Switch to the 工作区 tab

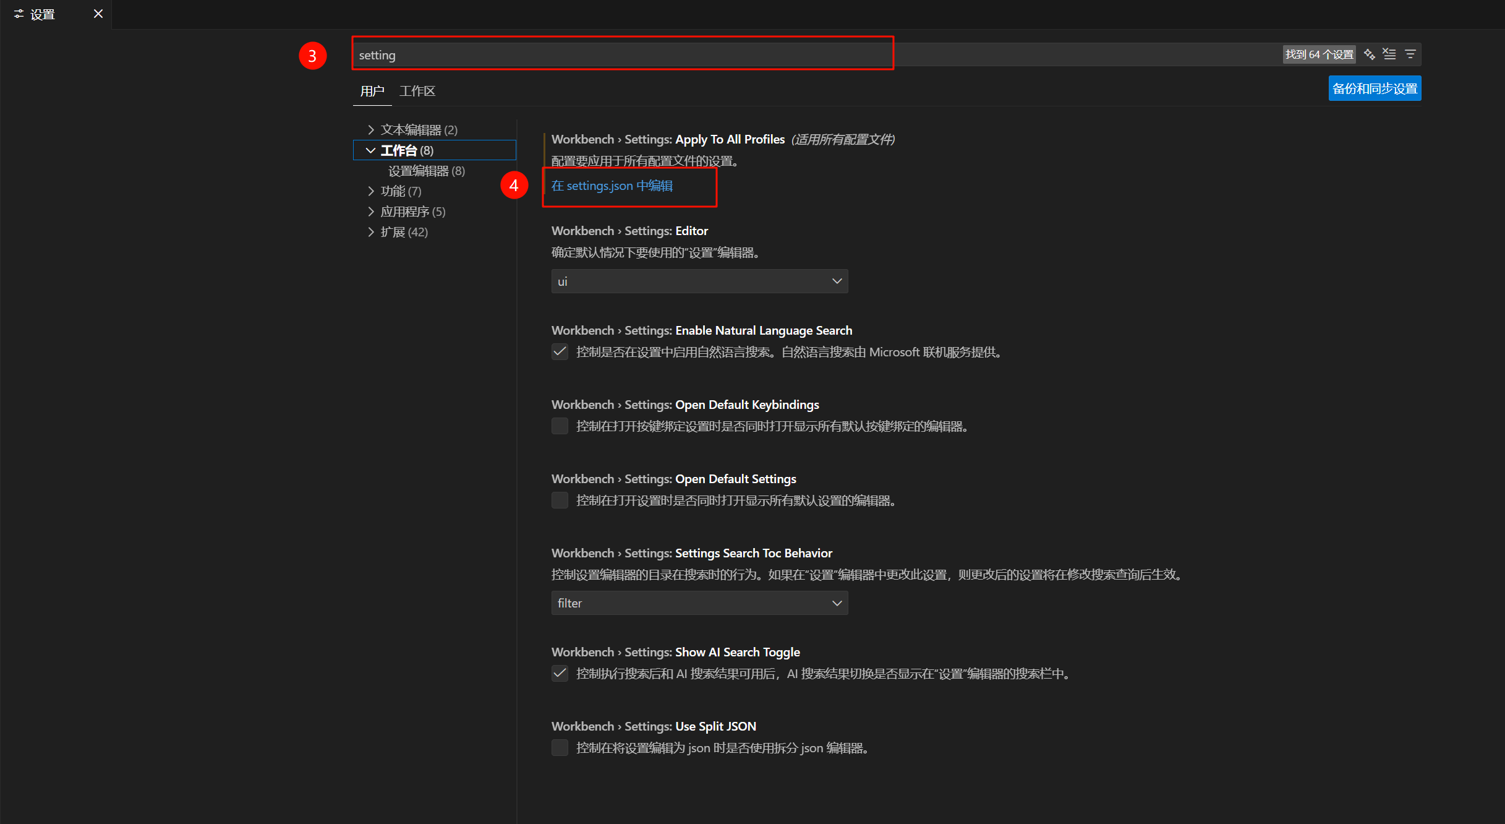(x=417, y=92)
